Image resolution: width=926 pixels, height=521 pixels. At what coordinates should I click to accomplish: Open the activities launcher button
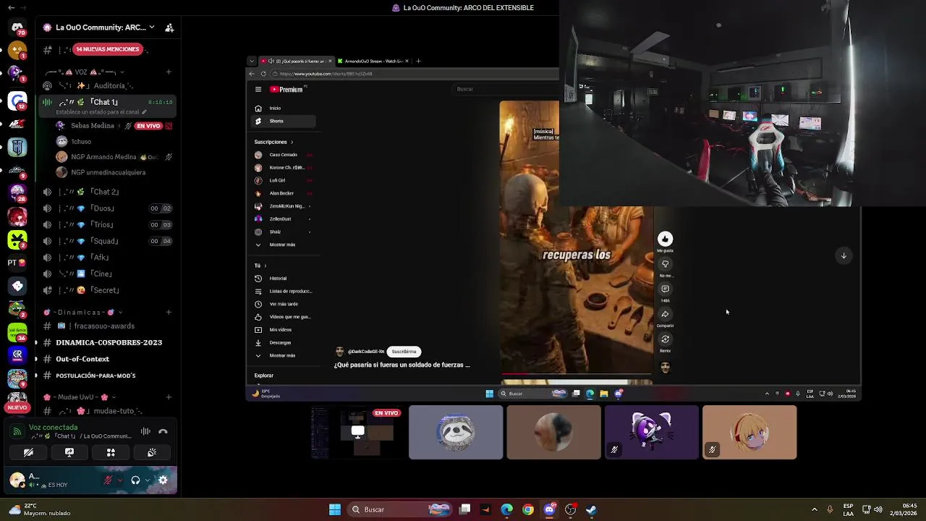(111, 452)
